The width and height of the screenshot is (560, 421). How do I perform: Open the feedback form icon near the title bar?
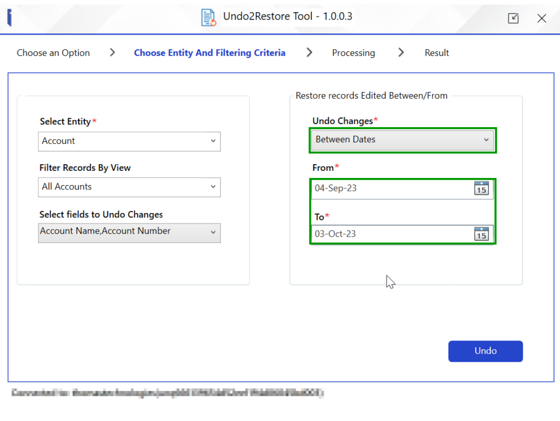point(513,18)
